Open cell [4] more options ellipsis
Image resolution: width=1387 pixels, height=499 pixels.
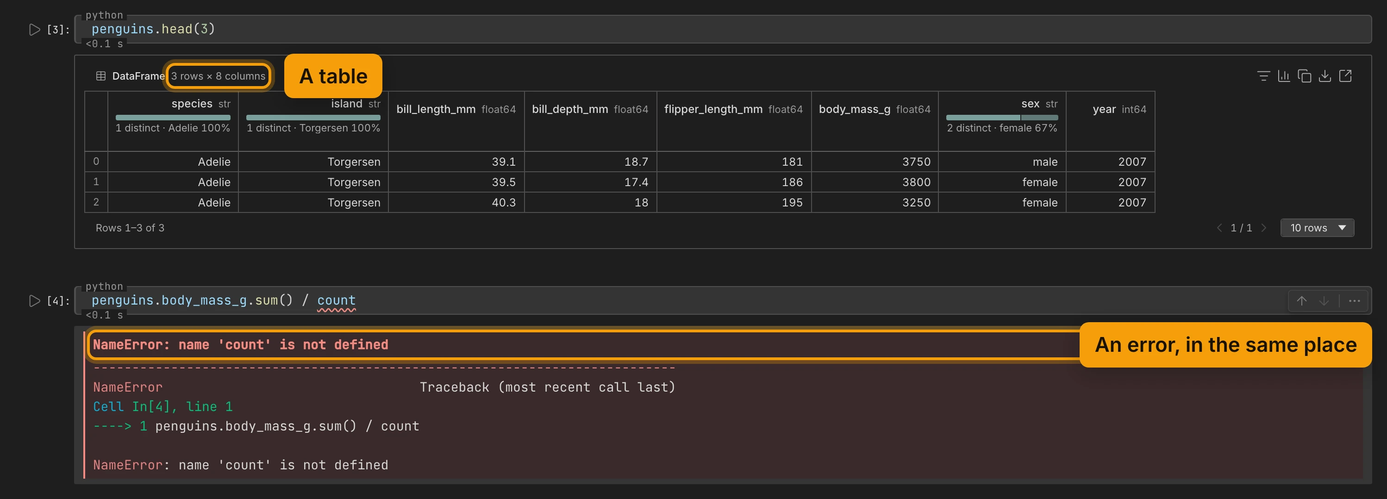coord(1354,301)
